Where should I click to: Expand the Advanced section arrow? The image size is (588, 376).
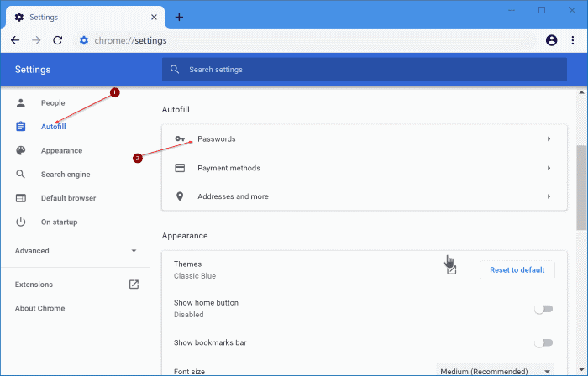click(x=134, y=251)
